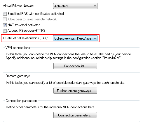Open the Connection parameters button
Screen dimensions: 143x124
click(x=75, y=115)
